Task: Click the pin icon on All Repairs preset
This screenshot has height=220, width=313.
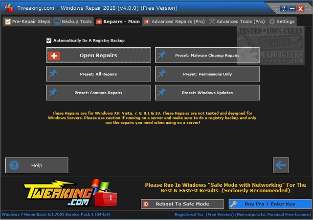Action: [x=53, y=74]
